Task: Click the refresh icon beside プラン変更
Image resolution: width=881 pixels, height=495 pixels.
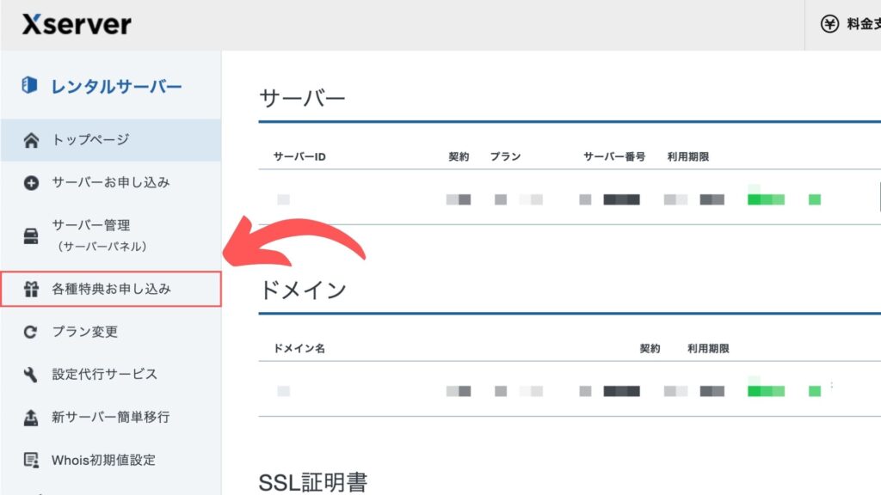Action: point(30,332)
